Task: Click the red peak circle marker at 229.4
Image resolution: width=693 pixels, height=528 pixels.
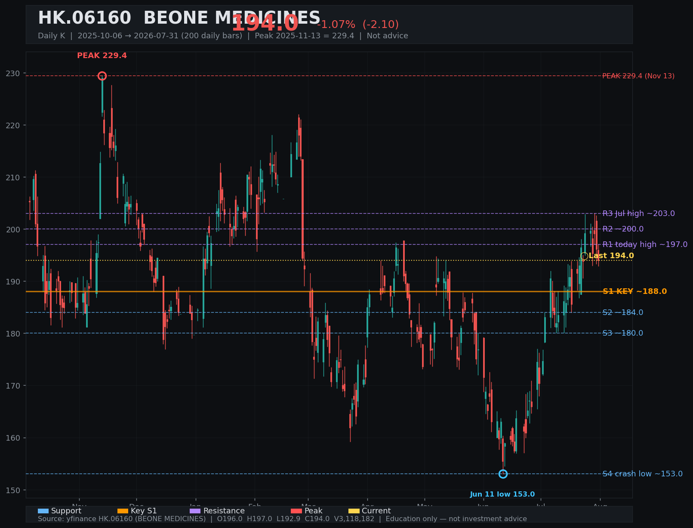Action: (x=102, y=76)
